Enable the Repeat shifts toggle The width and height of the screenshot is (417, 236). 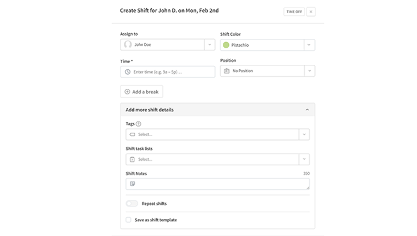(132, 204)
